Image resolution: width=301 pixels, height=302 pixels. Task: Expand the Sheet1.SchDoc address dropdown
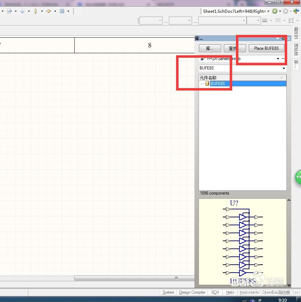click(x=268, y=11)
